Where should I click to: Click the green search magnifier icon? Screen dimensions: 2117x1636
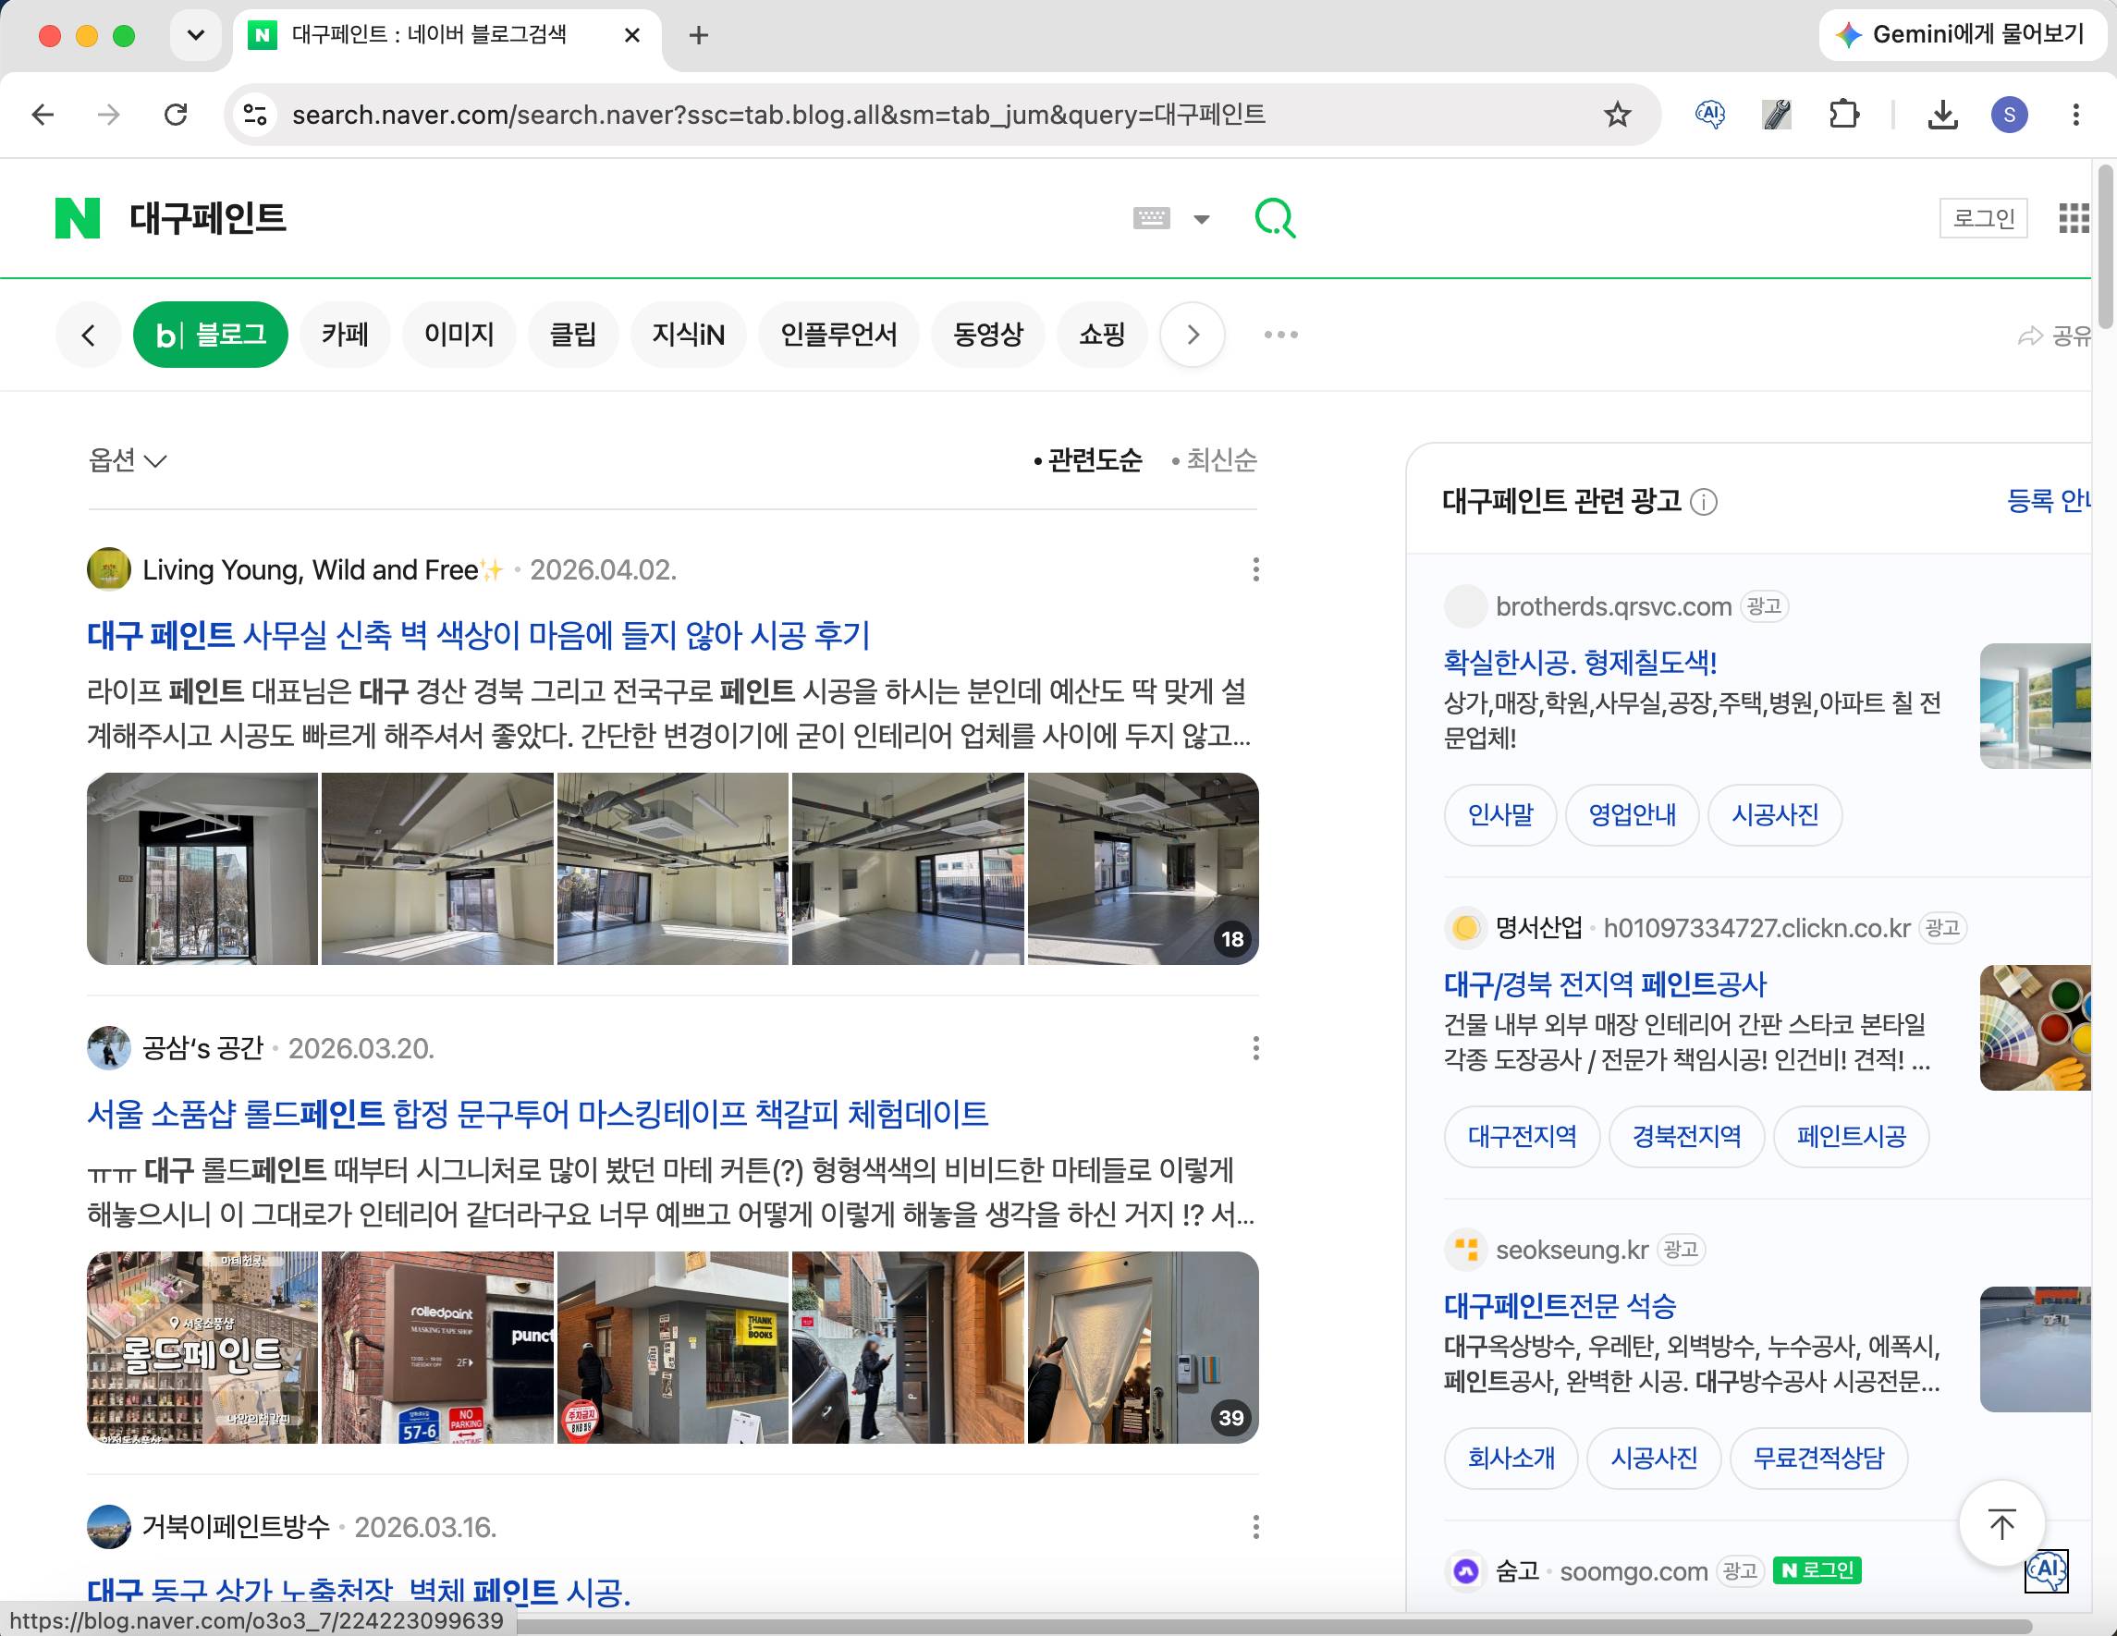click(x=1275, y=218)
